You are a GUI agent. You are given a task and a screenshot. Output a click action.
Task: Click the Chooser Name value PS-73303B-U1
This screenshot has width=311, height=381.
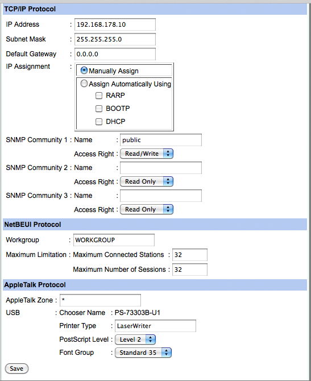[137, 313]
